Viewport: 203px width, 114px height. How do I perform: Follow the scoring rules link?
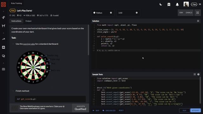(29, 44)
